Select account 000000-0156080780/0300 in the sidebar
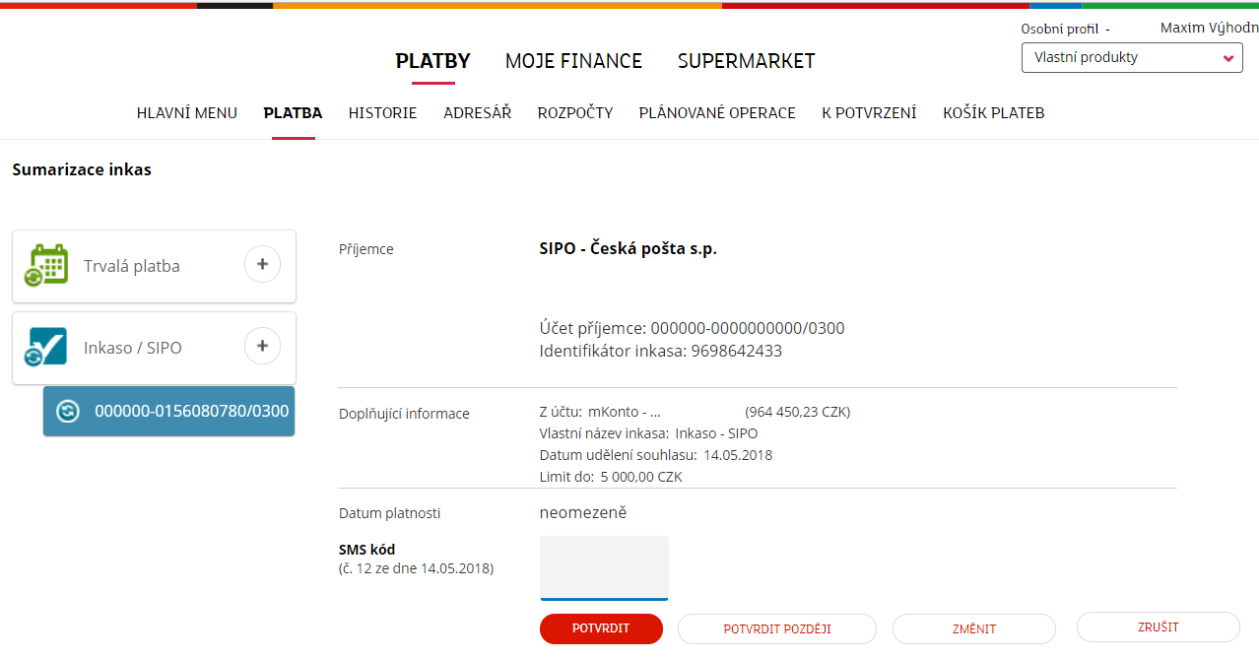1259x659 pixels. [191, 412]
